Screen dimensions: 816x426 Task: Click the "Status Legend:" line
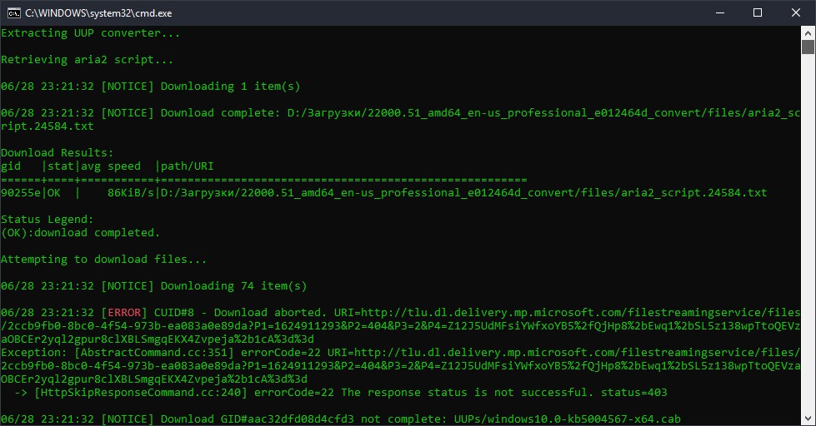(48, 219)
